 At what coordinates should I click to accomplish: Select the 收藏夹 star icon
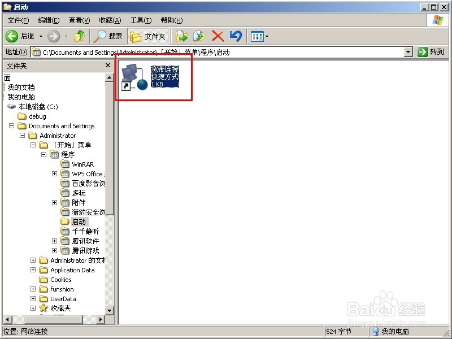44,308
